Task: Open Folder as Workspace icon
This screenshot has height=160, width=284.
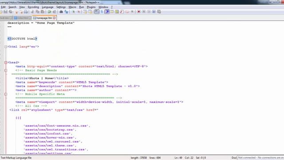Action: pyautogui.click(x=127, y=12)
